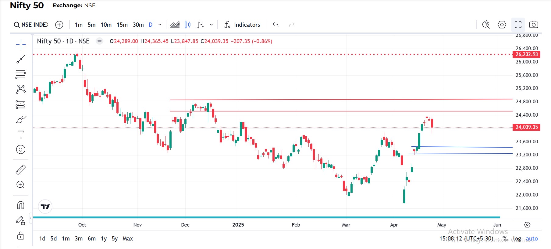Select the 1y date range
The image size is (551, 249).
tap(104, 239)
